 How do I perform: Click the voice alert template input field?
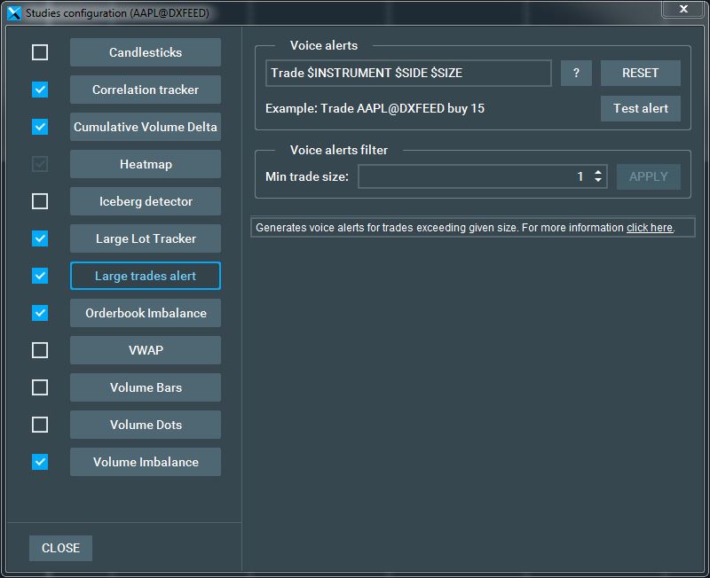(x=408, y=73)
